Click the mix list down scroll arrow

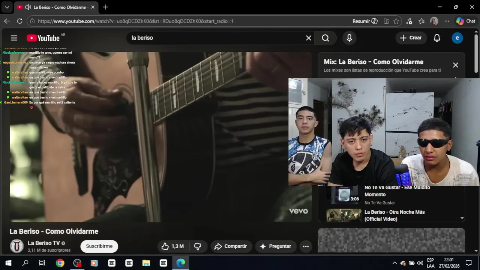tap(462, 218)
